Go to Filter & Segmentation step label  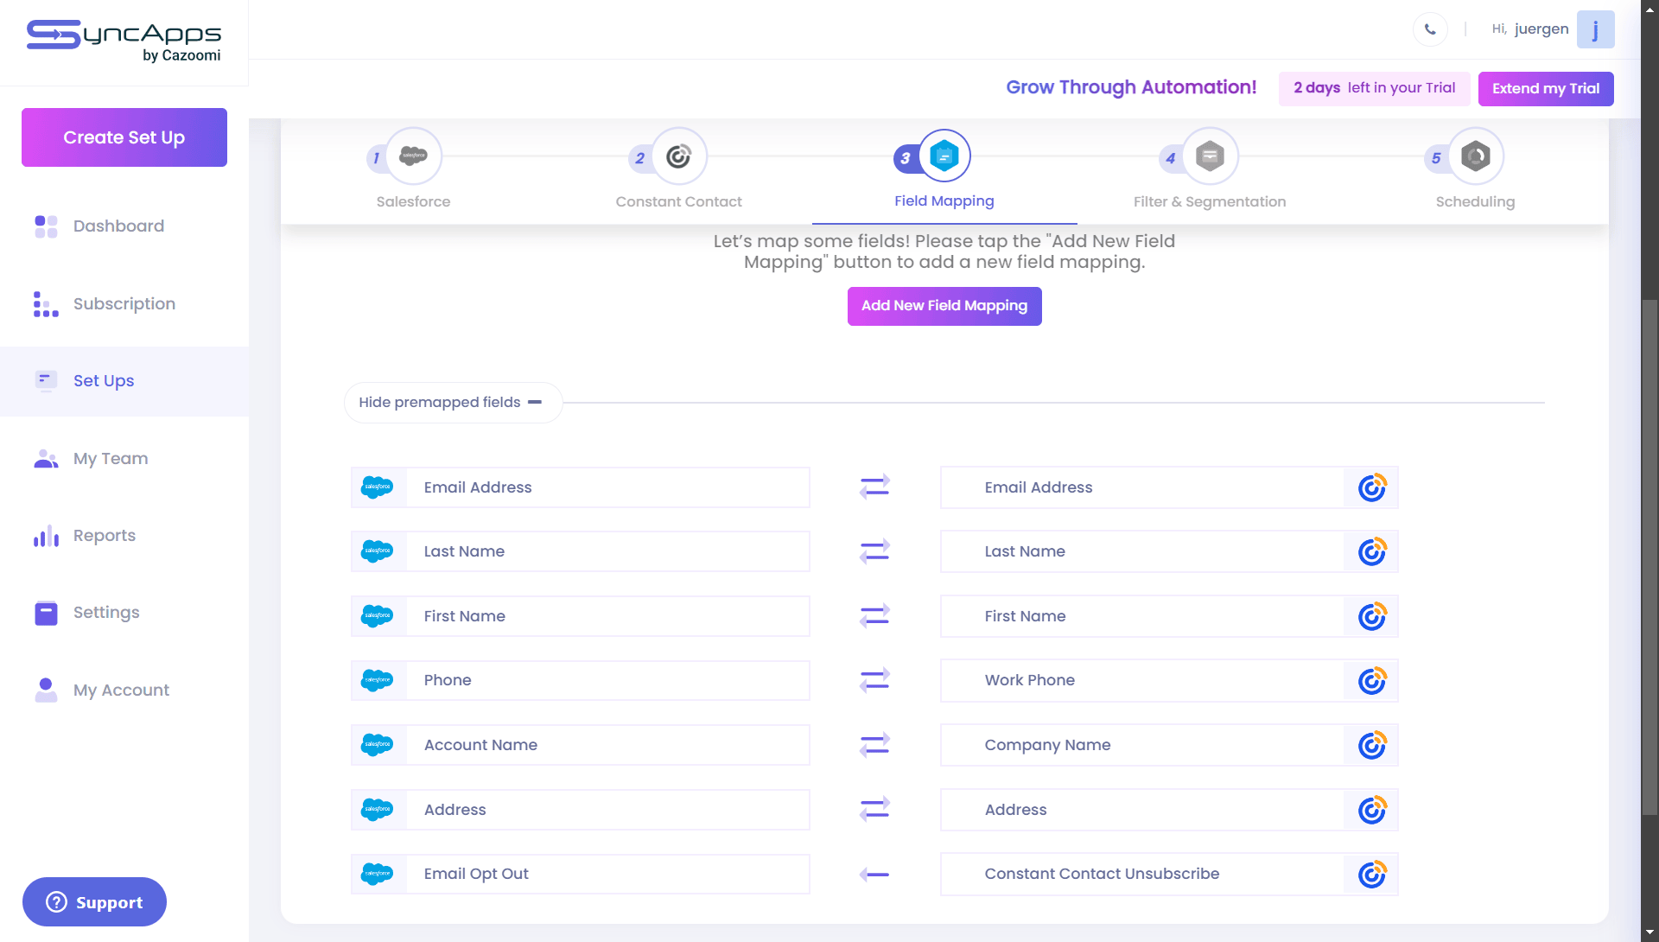(1210, 201)
